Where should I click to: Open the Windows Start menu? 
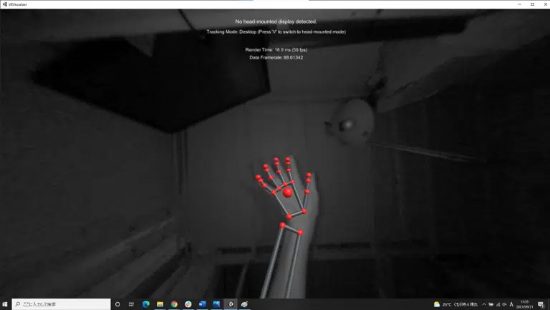[x=5, y=304]
